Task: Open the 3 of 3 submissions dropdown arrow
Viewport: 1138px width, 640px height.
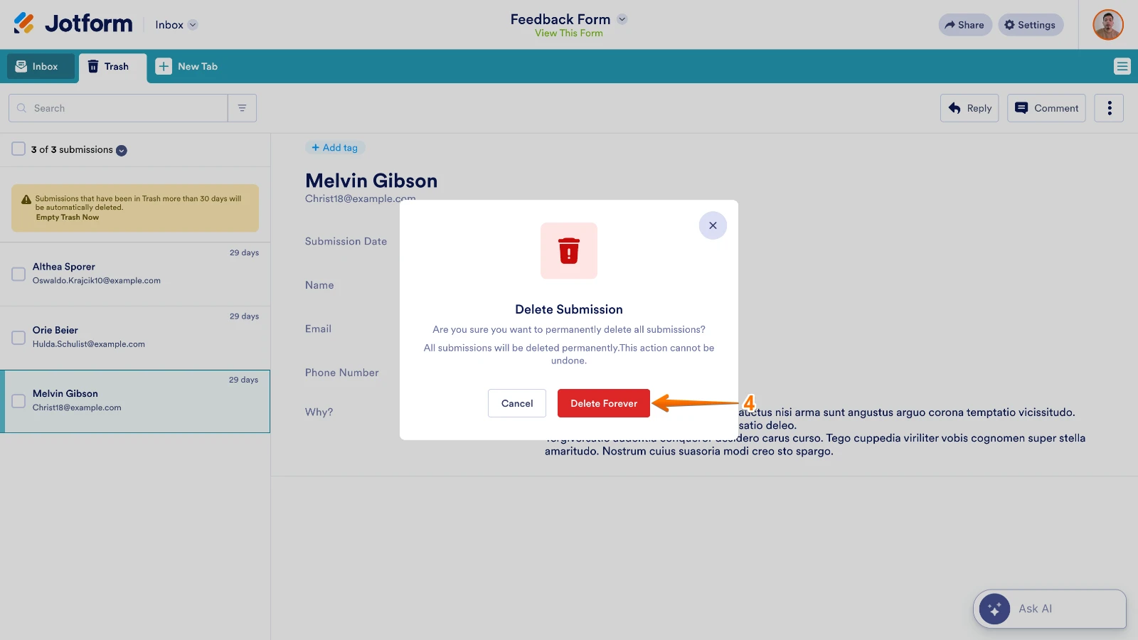Action: coord(122,151)
